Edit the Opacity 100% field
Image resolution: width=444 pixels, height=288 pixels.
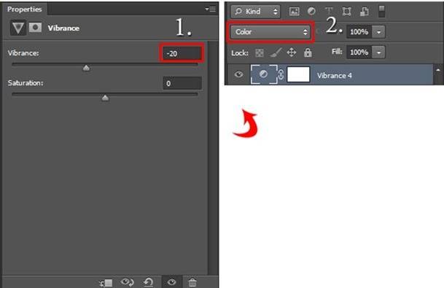click(x=359, y=32)
